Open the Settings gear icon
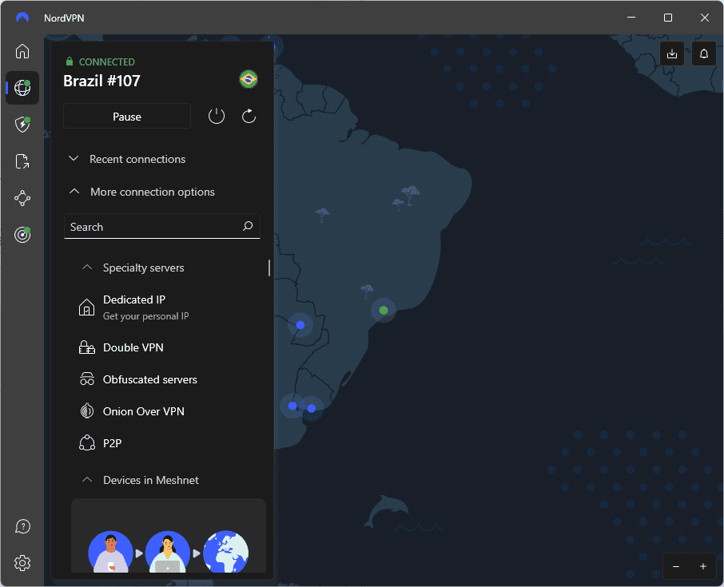This screenshot has width=724, height=587. tap(22, 563)
